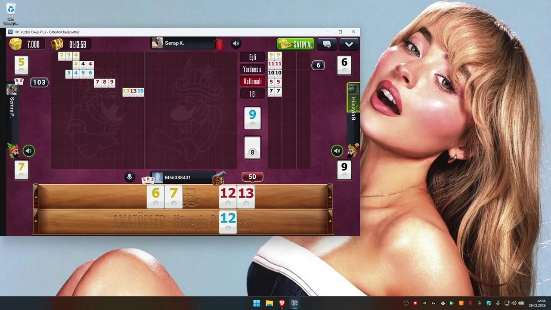Click the 2-3-4 yellow run on table
This screenshot has width=551, height=310.
[68, 56]
